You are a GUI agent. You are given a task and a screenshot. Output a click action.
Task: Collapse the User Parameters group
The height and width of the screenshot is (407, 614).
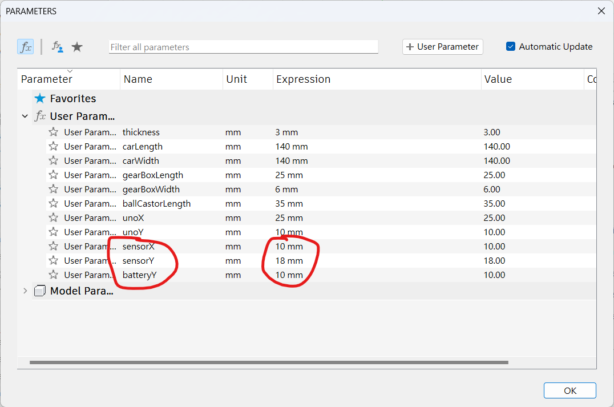click(25, 116)
